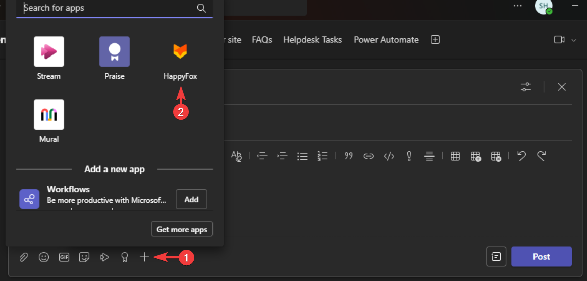Add a row or column to the table
Viewport: 587px width, 281px height.
(475, 156)
